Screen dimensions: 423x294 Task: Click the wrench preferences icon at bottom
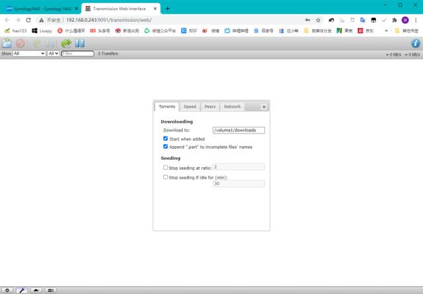pyautogui.click(x=22, y=290)
